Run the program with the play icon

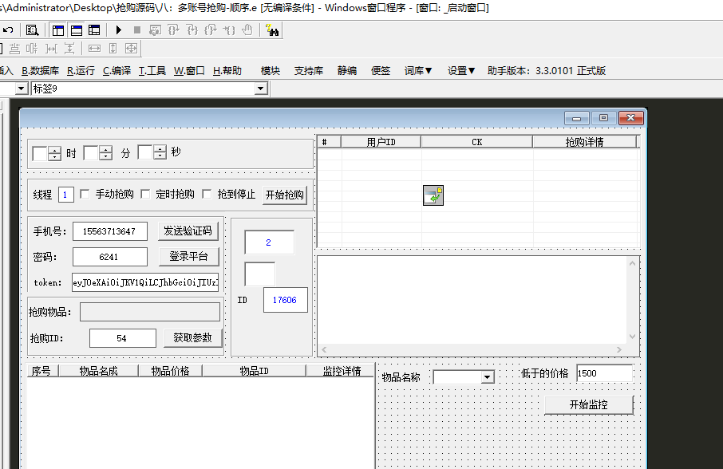pyautogui.click(x=118, y=30)
